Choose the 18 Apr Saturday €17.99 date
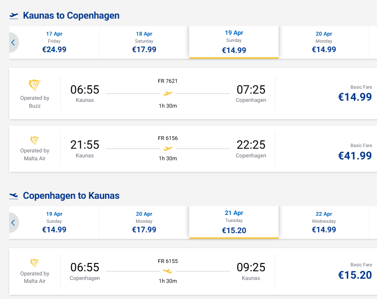Image resolution: width=377 pixels, height=299 pixels. click(x=144, y=43)
